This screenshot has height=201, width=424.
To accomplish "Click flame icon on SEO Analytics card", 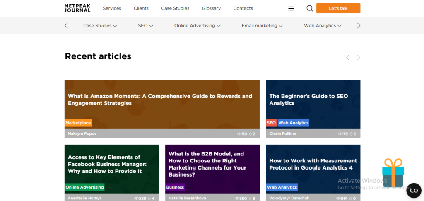I will (351, 133).
